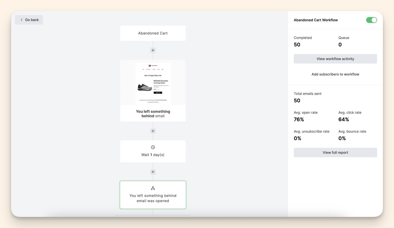The width and height of the screenshot is (394, 228).
Task: Click the condition branch icon
Action: click(x=153, y=188)
